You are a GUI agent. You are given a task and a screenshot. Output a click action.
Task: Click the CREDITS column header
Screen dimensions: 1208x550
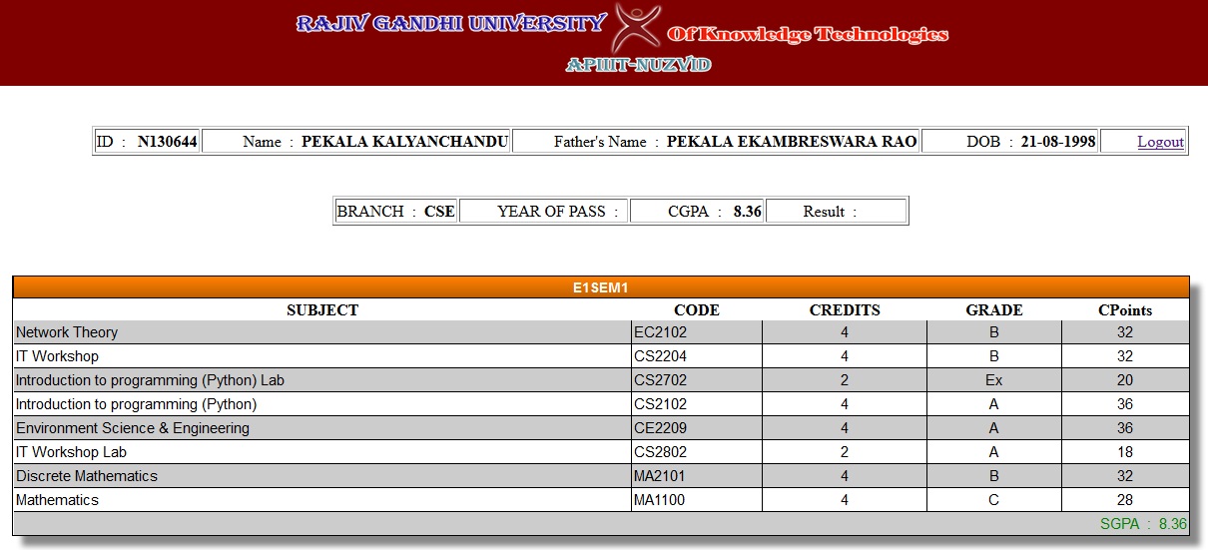[x=845, y=310]
